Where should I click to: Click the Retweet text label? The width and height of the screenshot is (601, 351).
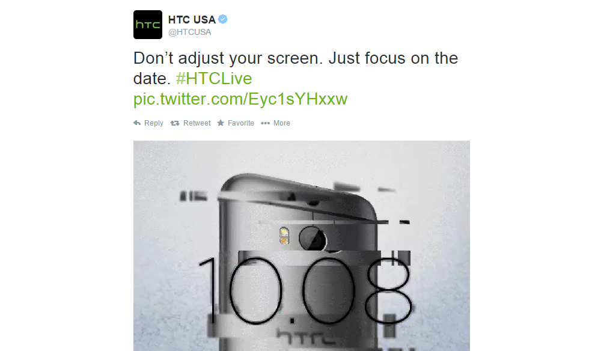click(x=197, y=123)
